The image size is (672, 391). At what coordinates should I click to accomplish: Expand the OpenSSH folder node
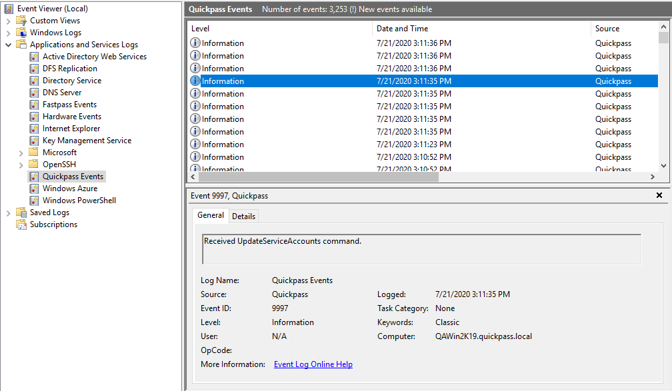21,165
